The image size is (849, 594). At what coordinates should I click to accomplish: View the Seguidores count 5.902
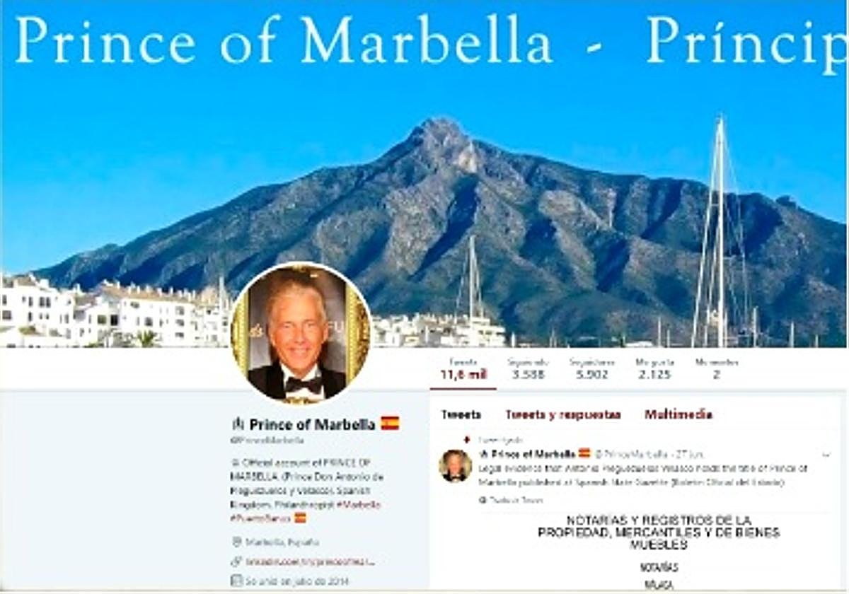(591, 368)
